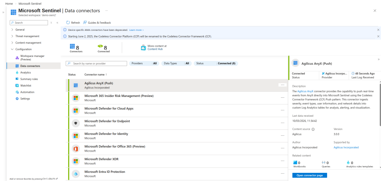Click the Watchlist icon in sidebar
The image size is (381, 181).
(x=17, y=85)
